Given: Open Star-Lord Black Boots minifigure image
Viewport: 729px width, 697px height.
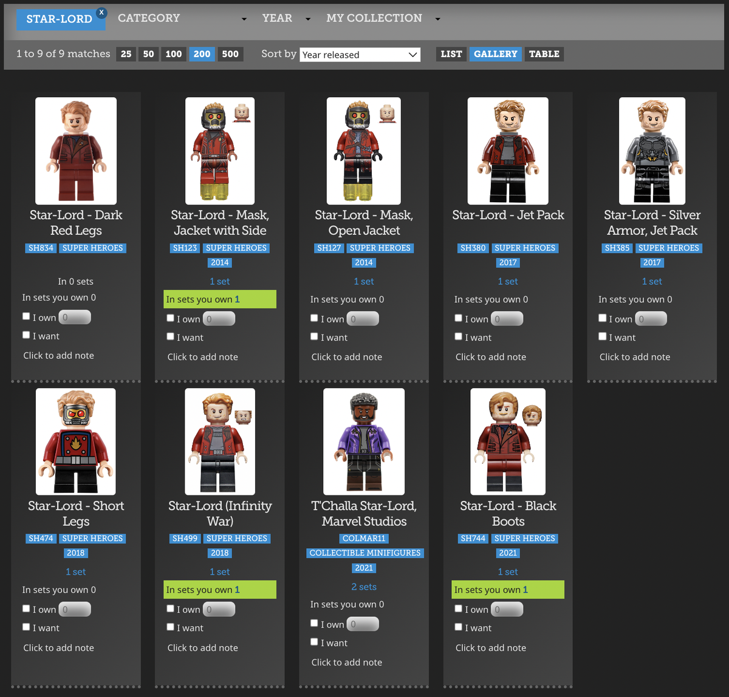Looking at the screenshot, I should click(508, 441).
